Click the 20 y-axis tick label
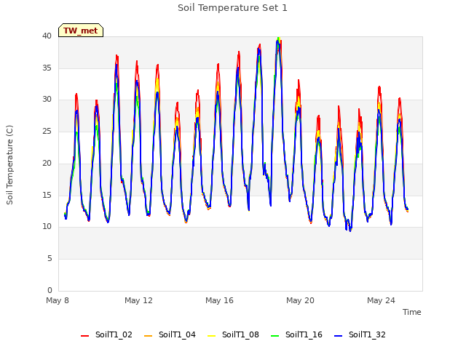 tap(47, 163)
